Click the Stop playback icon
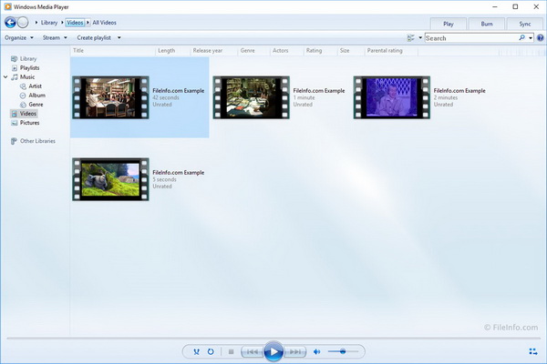This screenshot has height=364, width=547. click(231, 351)
